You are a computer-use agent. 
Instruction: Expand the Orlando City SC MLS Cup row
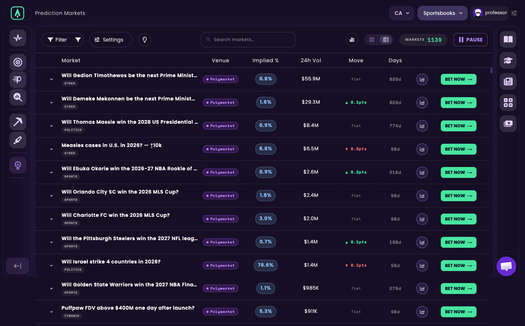[51, 196]
